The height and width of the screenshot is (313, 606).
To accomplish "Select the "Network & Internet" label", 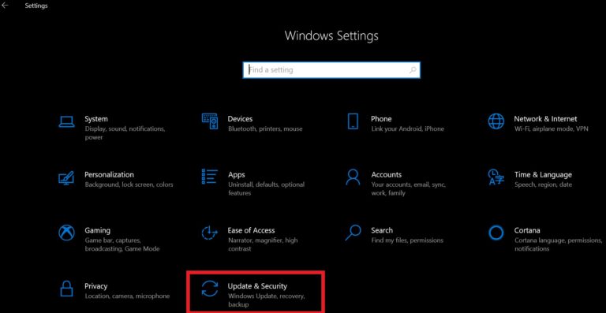I will point(545,119).
